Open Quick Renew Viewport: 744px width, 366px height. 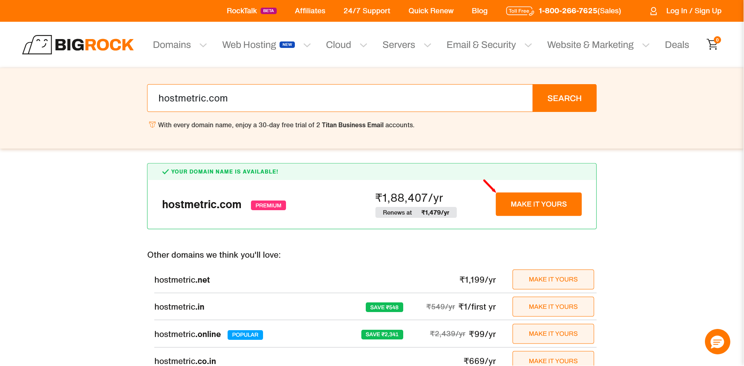[x=431, y=11]
